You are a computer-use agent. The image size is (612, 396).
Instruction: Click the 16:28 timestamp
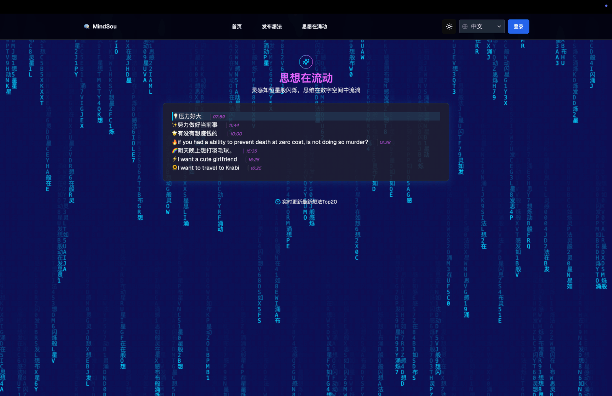pos(254,160)
